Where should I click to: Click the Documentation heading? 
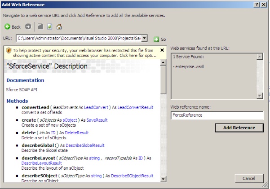coord(25,80)
